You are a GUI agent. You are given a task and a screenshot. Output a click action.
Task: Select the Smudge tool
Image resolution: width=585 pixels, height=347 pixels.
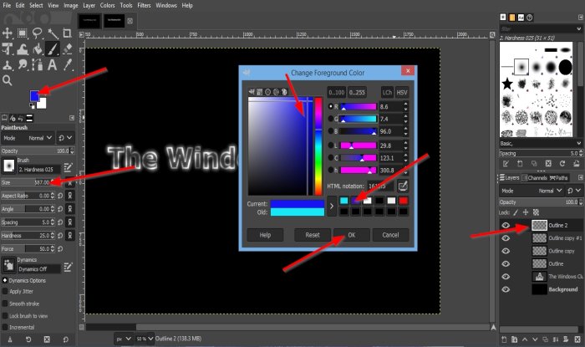click(x=23, y=65)
